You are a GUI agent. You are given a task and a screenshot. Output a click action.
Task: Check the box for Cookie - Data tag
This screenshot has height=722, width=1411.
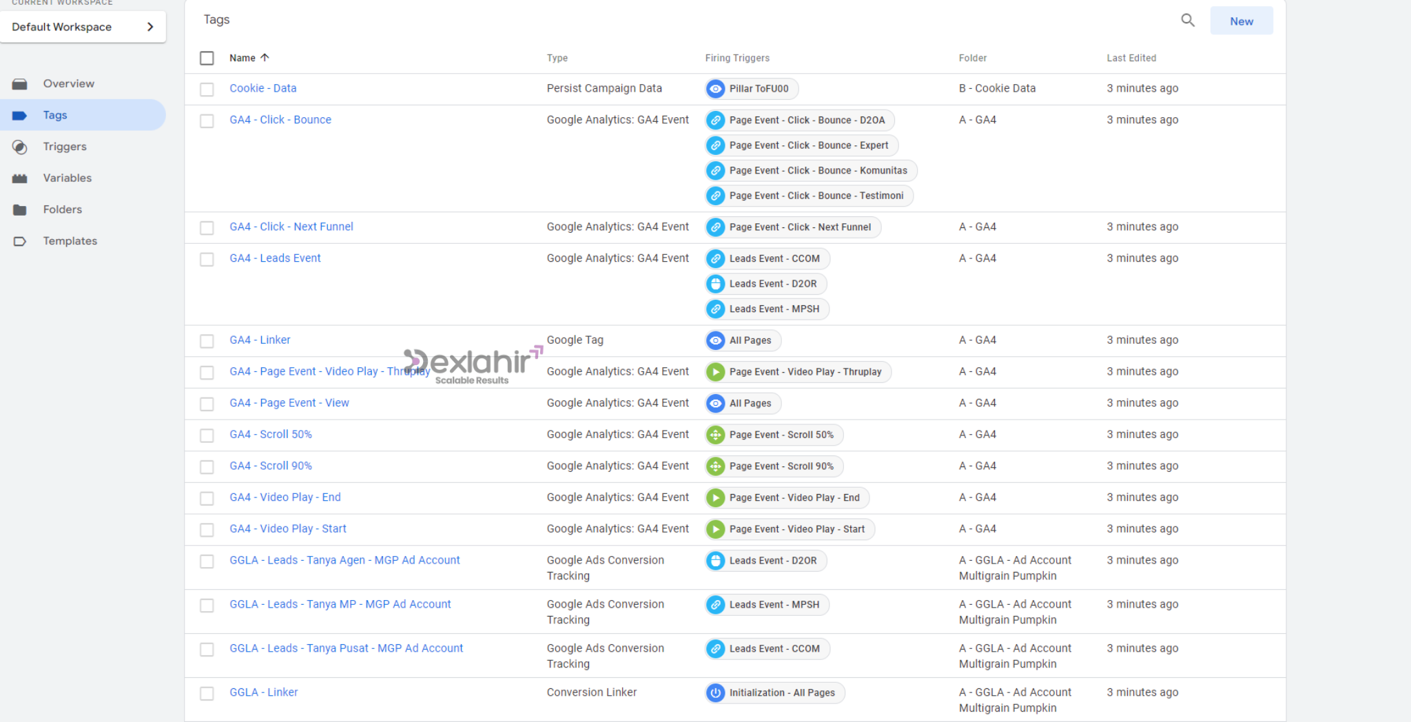(x=207, y=90)
